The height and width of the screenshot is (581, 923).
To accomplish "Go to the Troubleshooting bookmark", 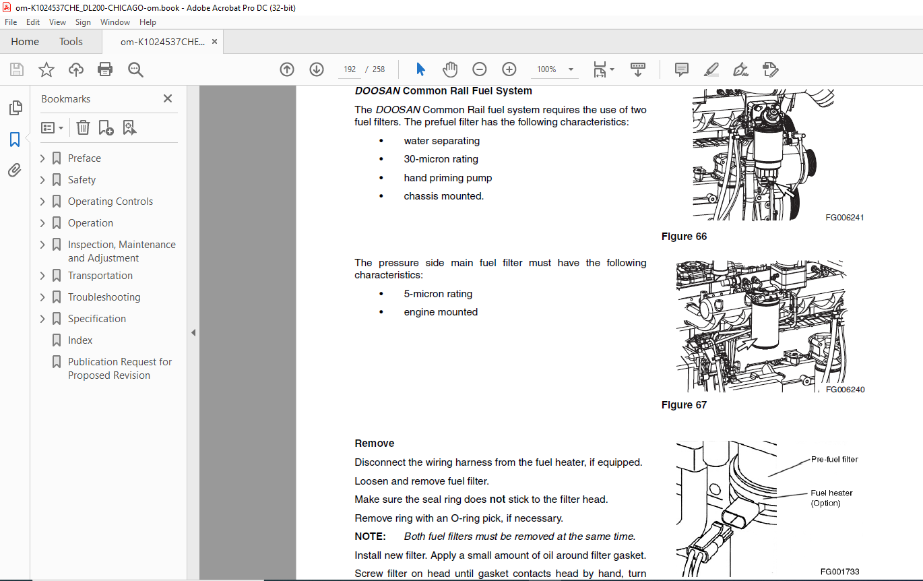I will 104,297.
